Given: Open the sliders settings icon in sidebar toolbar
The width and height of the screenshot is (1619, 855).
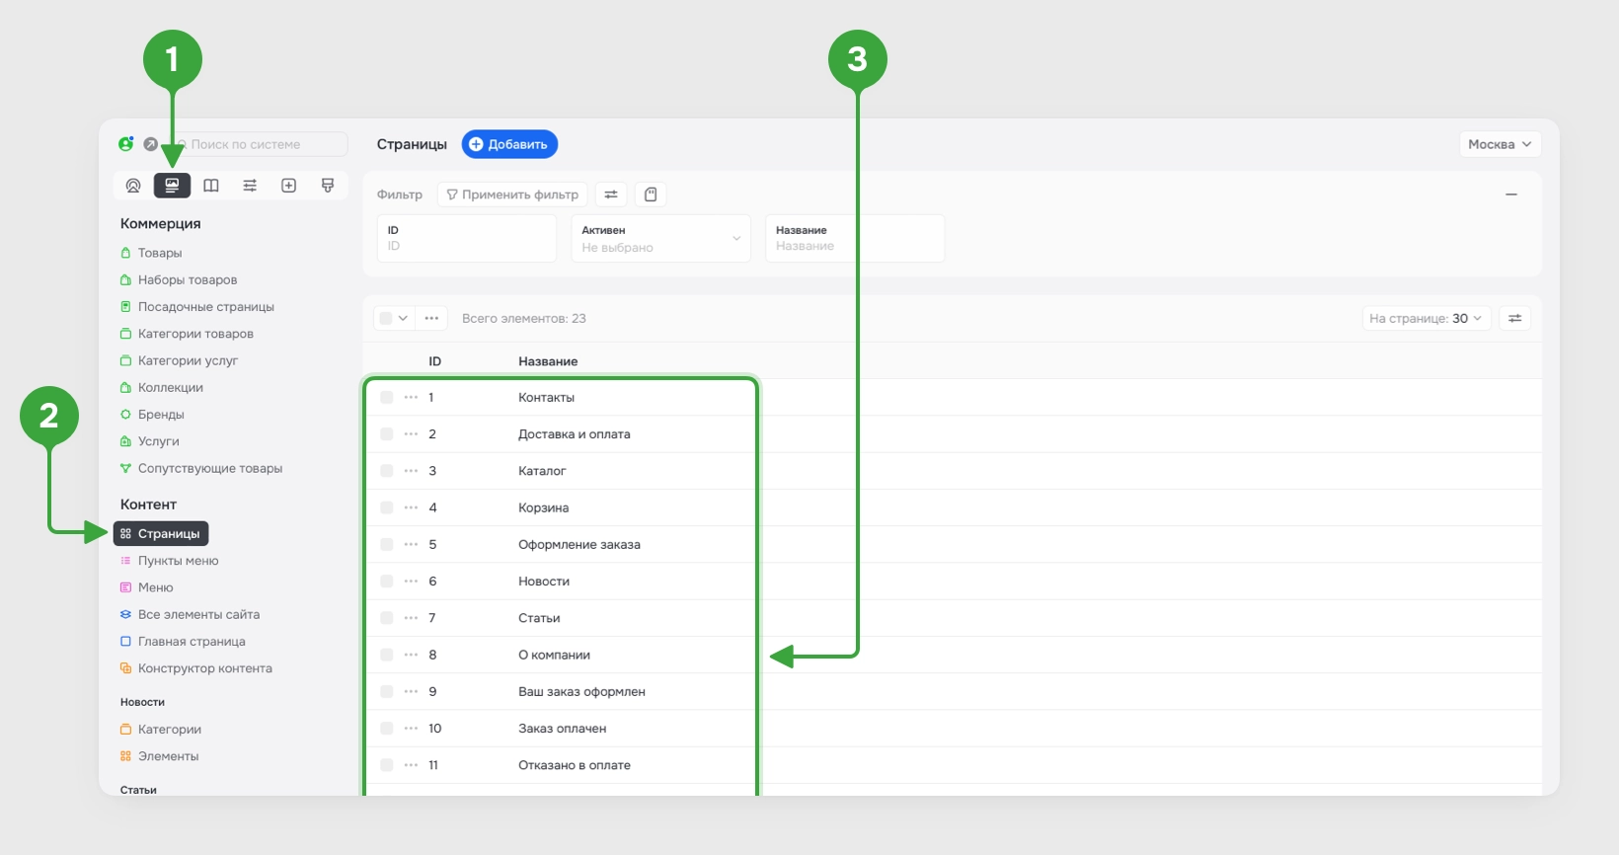Looking at the screenshot, I should click(250, 186).
